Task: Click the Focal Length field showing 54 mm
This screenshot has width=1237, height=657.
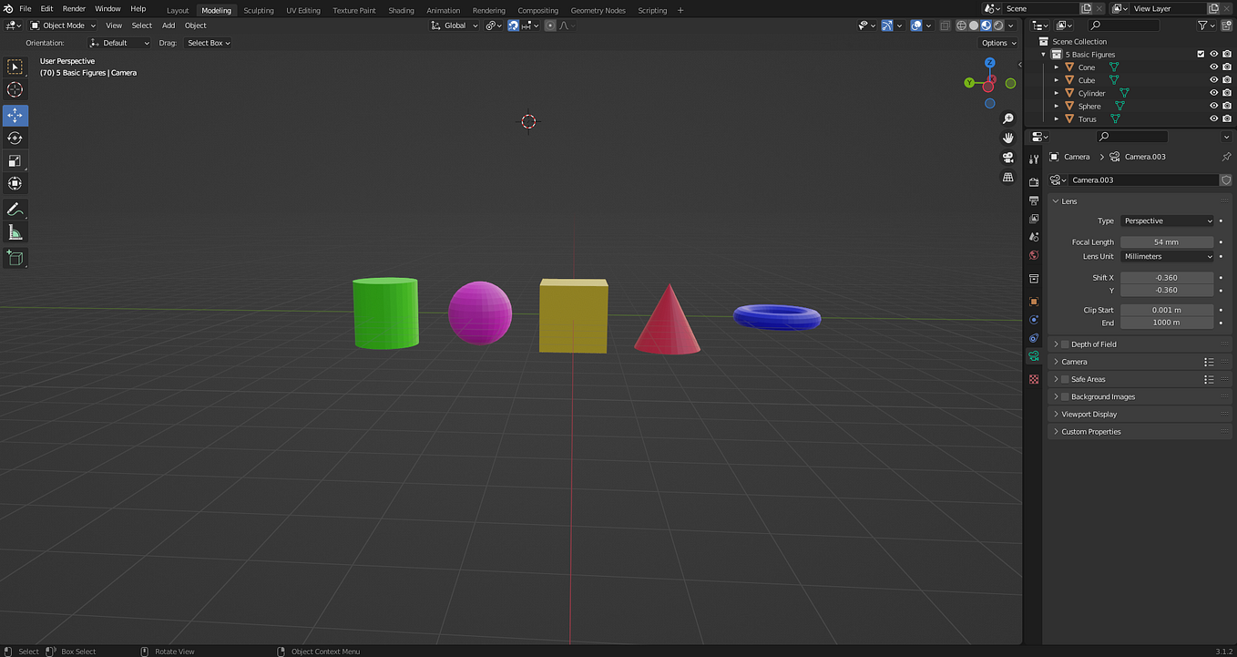Action: point(1167,241)
